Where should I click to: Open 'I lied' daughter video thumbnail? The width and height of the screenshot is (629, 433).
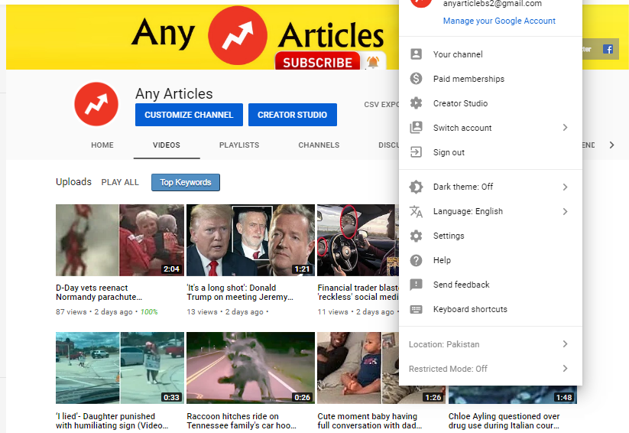click(120, 368)
